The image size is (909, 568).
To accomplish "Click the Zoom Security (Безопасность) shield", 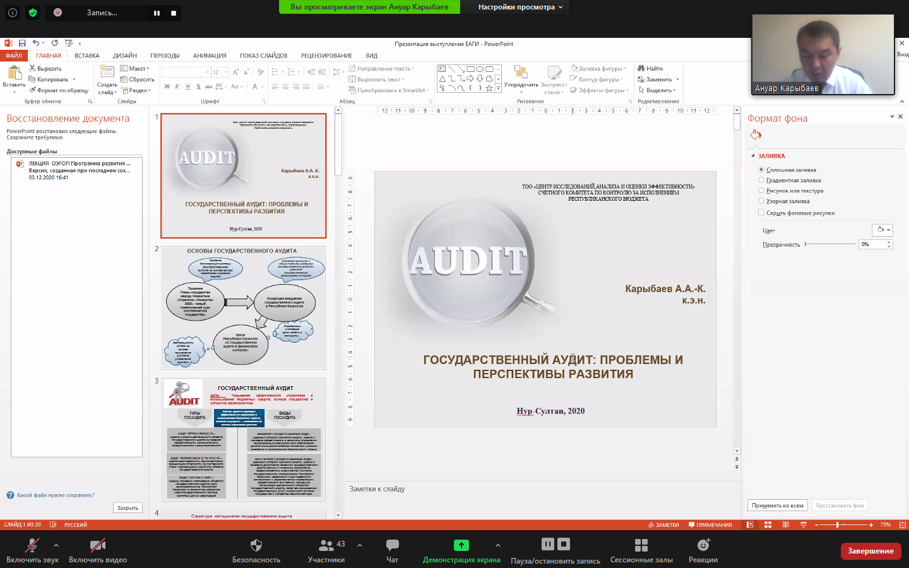I will click(x=256, y=550).
